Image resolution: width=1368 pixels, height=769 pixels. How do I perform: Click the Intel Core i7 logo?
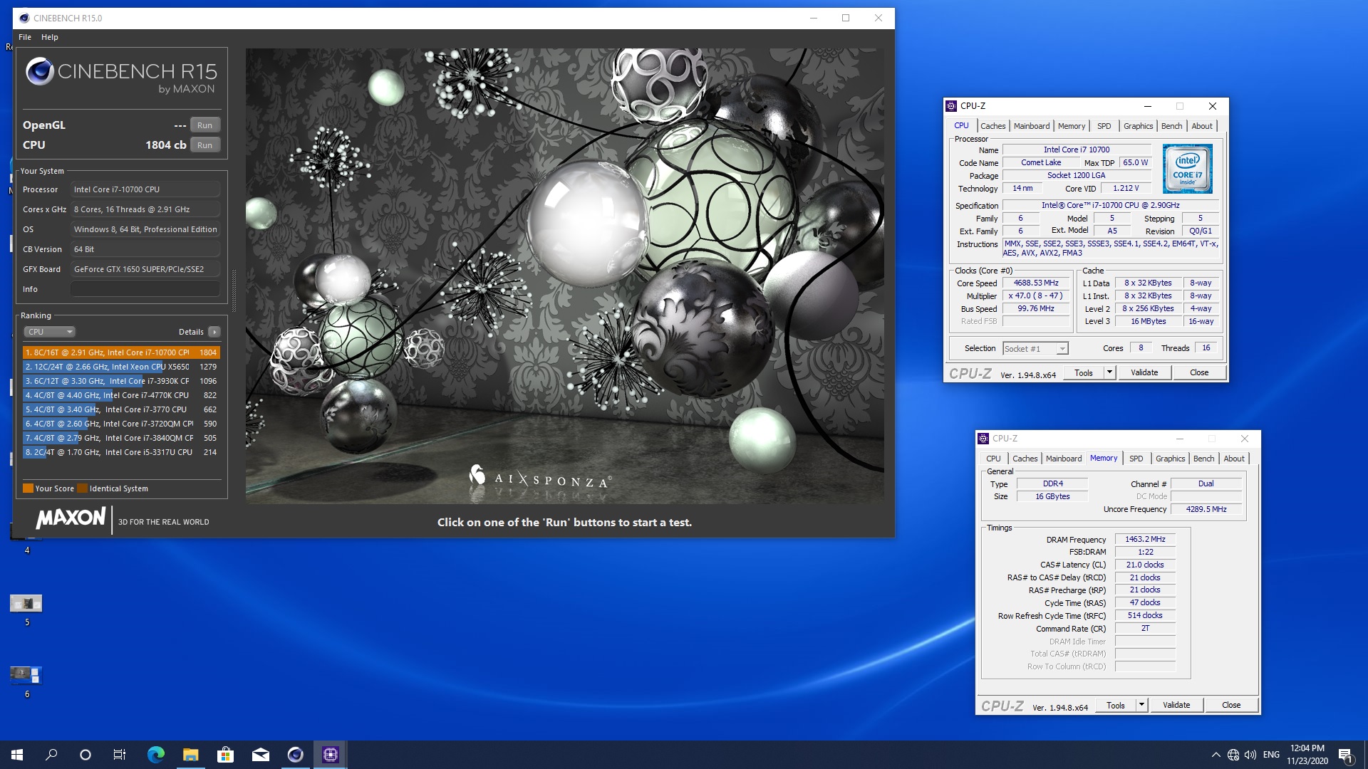click(1187, 169)
